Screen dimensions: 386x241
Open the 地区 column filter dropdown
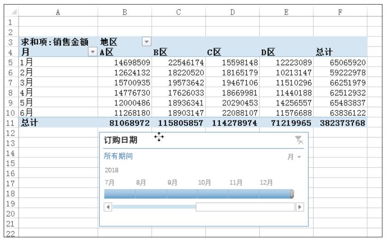tap(147, 42)
